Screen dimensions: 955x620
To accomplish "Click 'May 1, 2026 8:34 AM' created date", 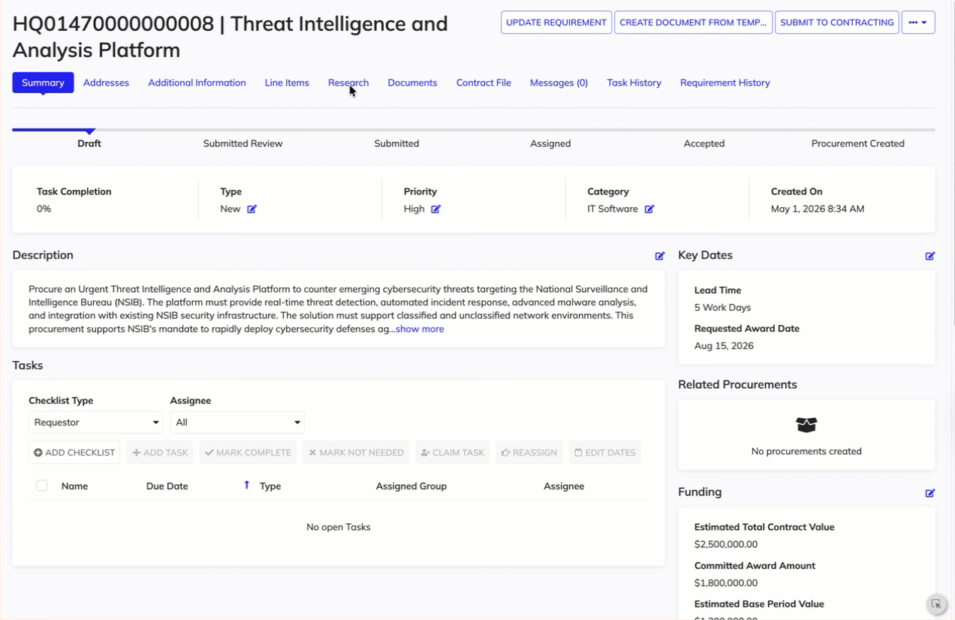I will point(818,209).
